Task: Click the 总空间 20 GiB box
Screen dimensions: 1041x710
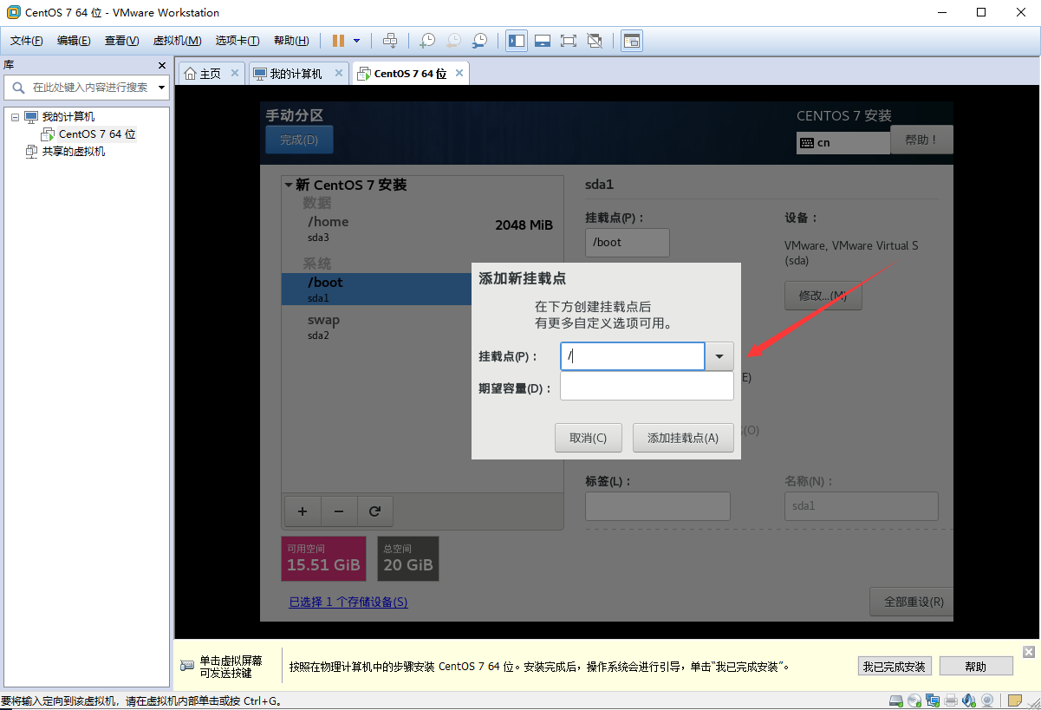Action: coord(408,558)
